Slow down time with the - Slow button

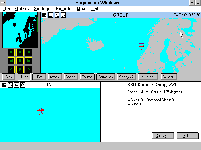pyautogui.click(x=8, y=77)
